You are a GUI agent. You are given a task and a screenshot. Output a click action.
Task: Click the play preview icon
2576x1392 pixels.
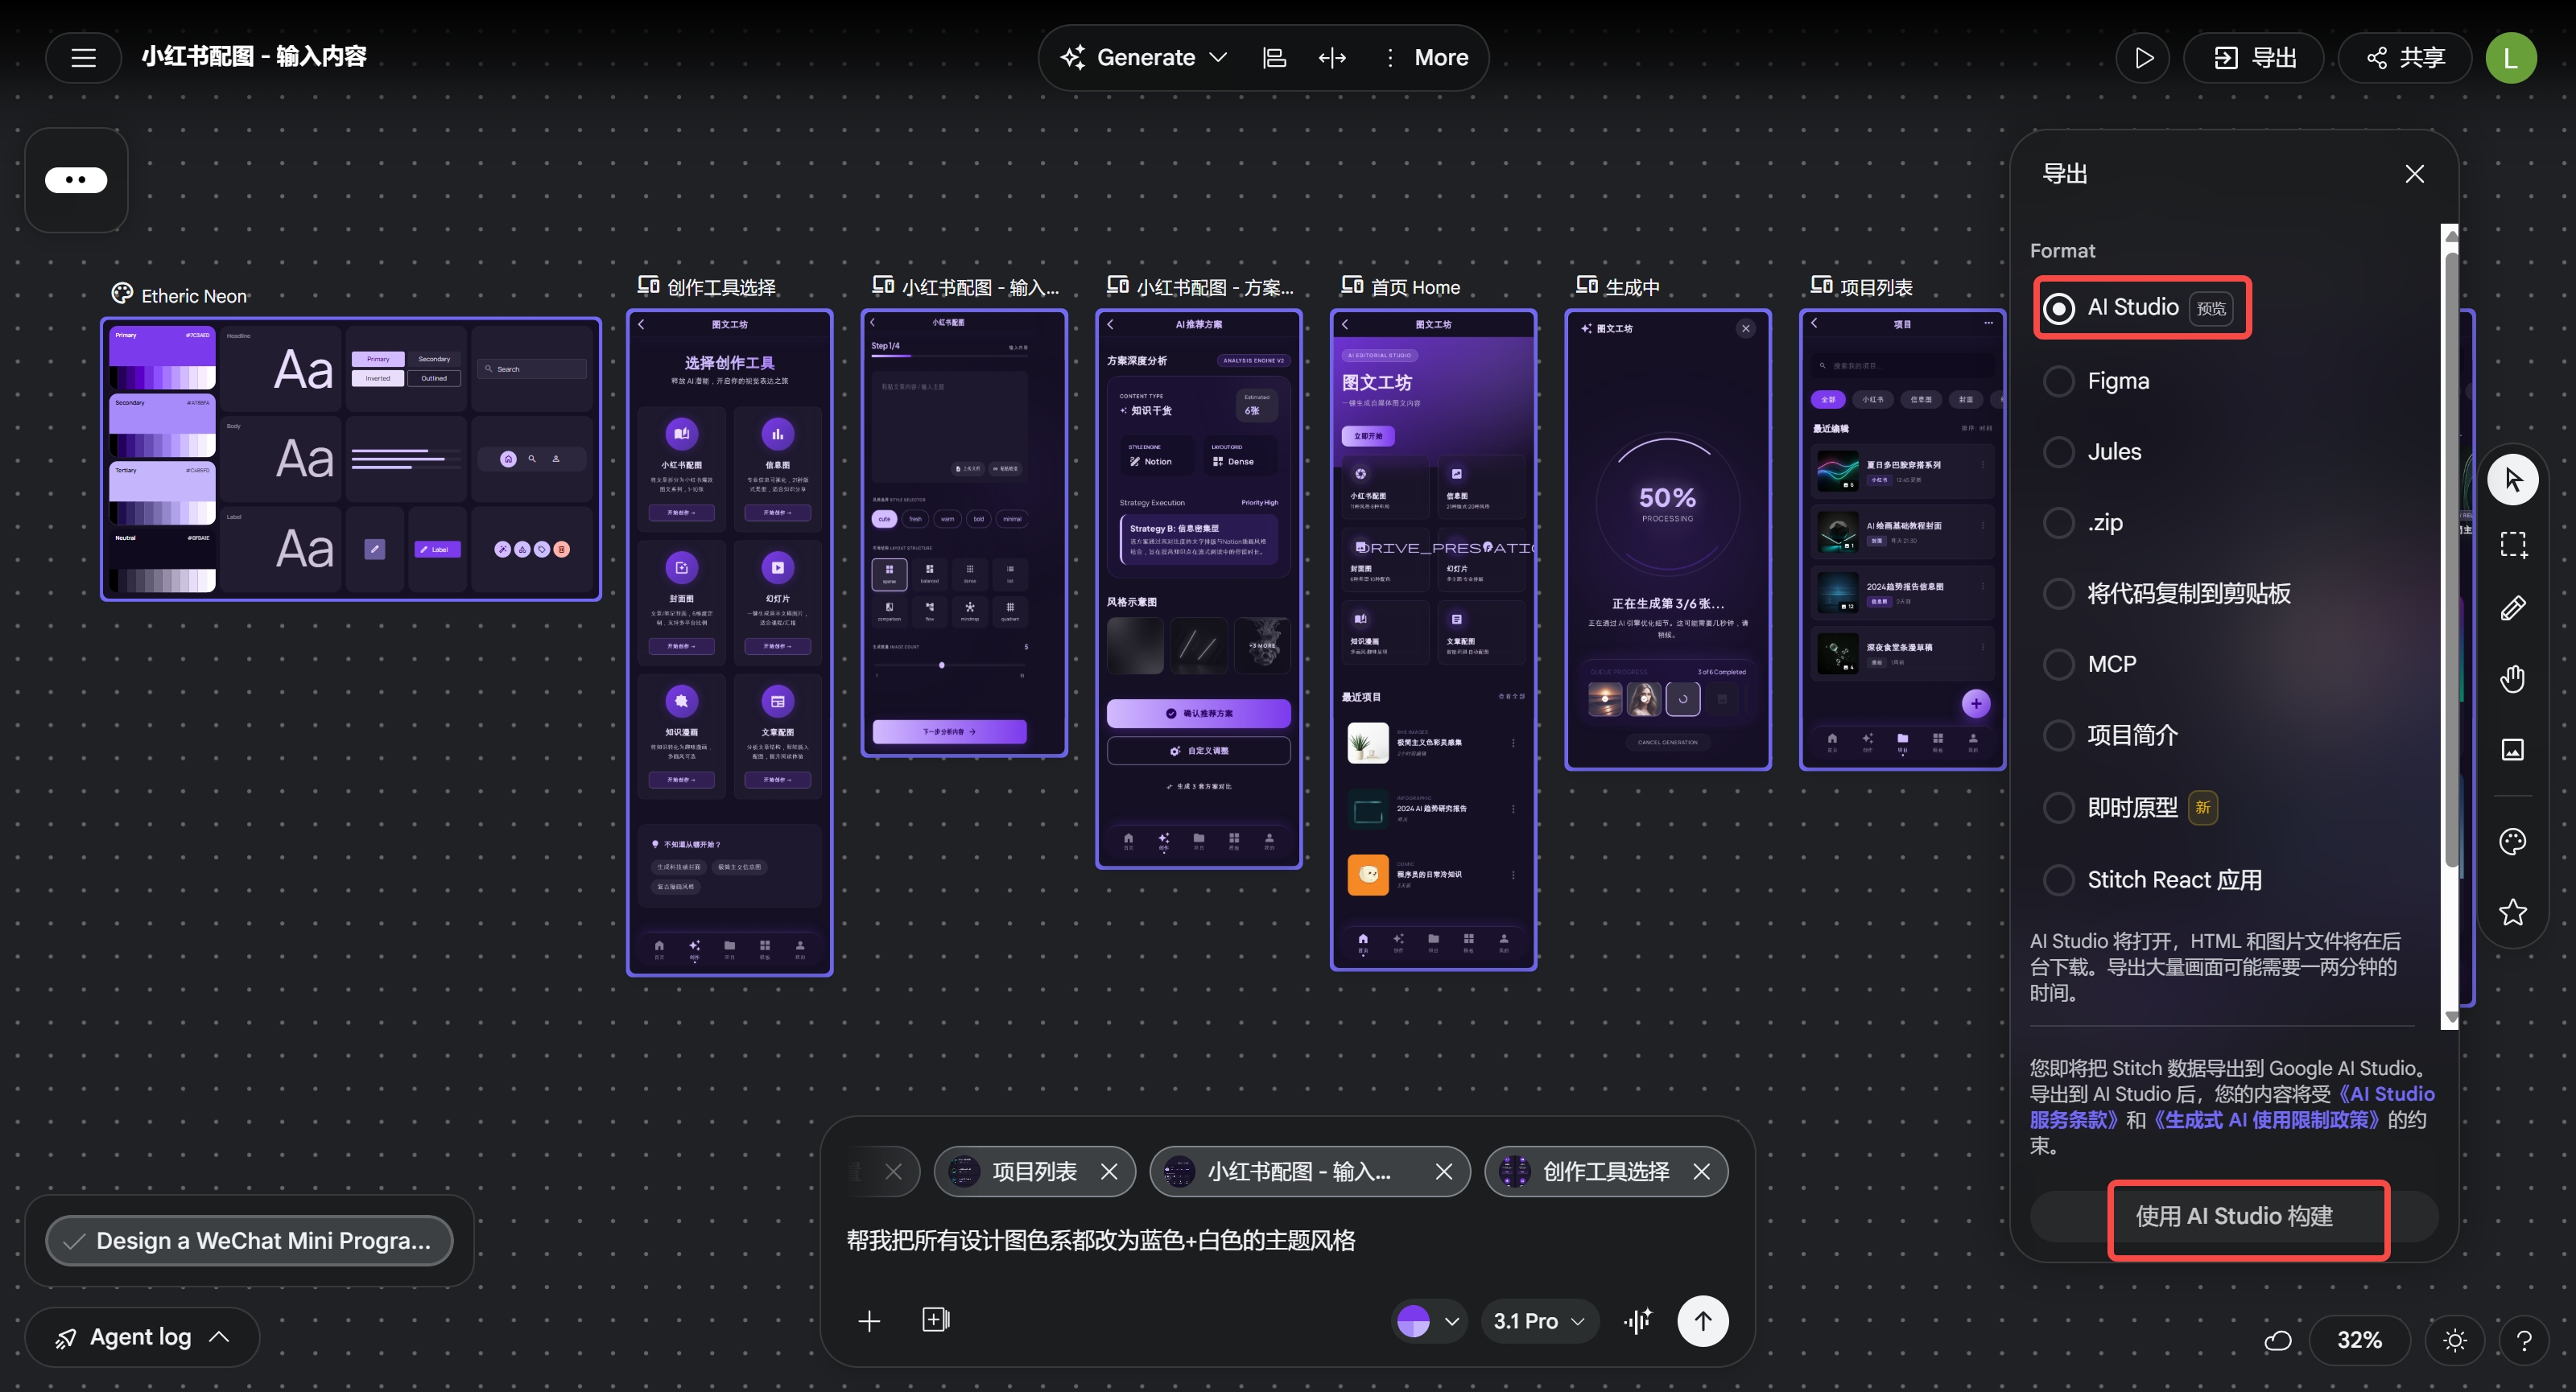point(2143,58)
